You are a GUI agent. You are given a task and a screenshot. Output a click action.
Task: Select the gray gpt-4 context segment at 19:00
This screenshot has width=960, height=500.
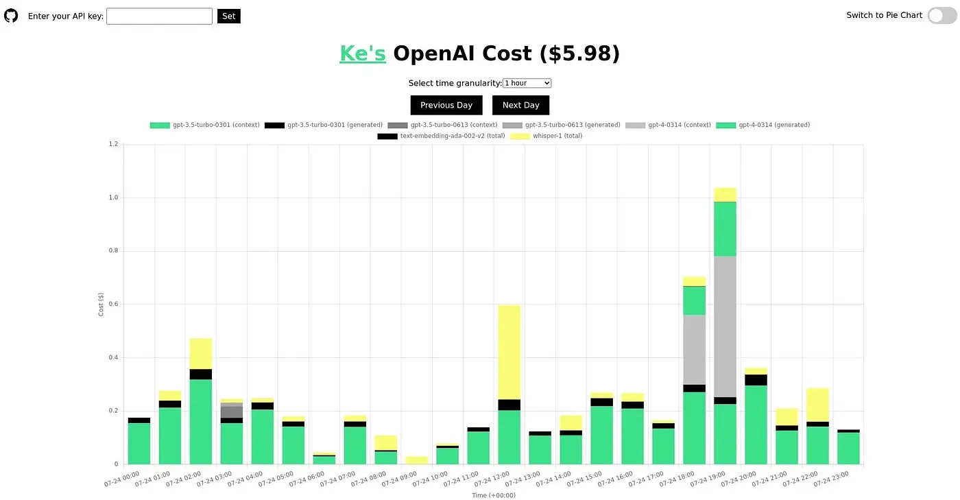725,326
